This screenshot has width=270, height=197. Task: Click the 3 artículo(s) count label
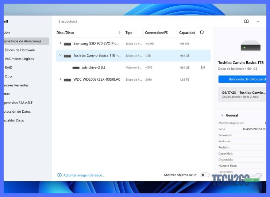[67, 22]
